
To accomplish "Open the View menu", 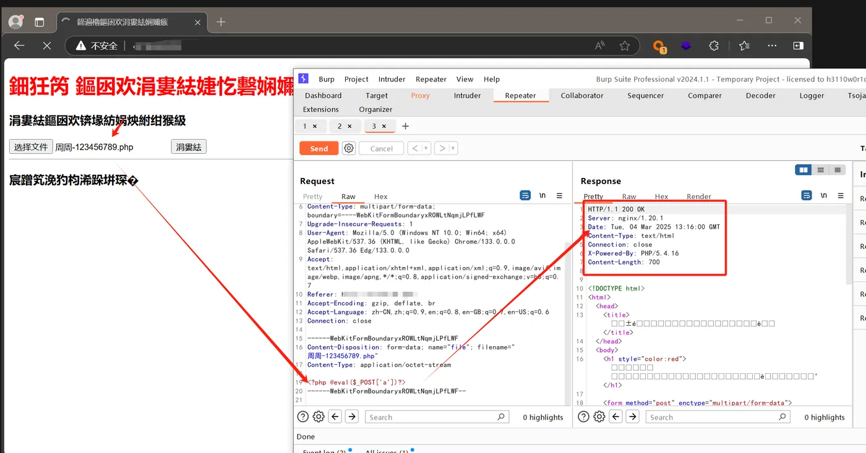I will tap(465, 79).
